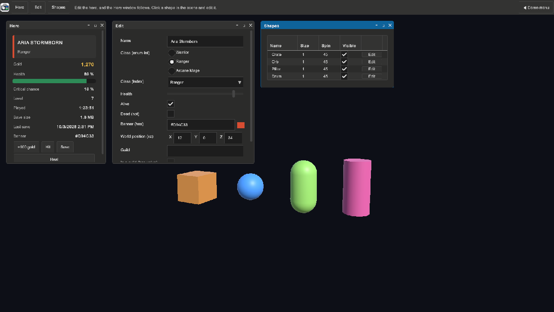
Task: Maximize the Edit window
Action: point(244,26)
